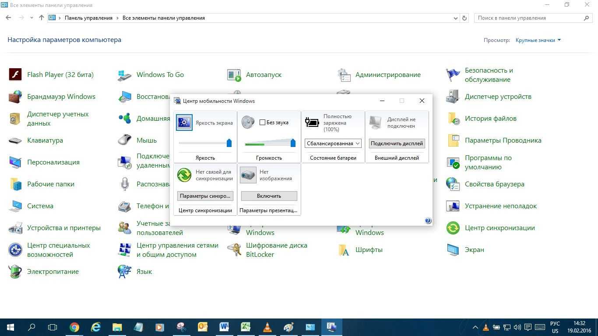Tick the Без звука mute checkbox
598x336 pixels.
(262, 122)
